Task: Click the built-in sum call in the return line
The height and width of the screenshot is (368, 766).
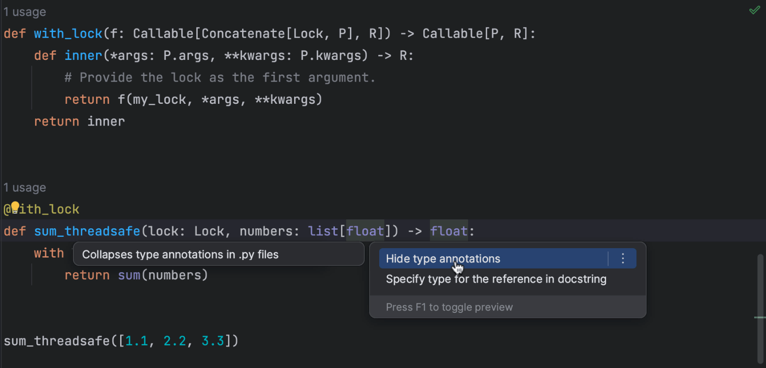Action: click(x=129, y=275)
